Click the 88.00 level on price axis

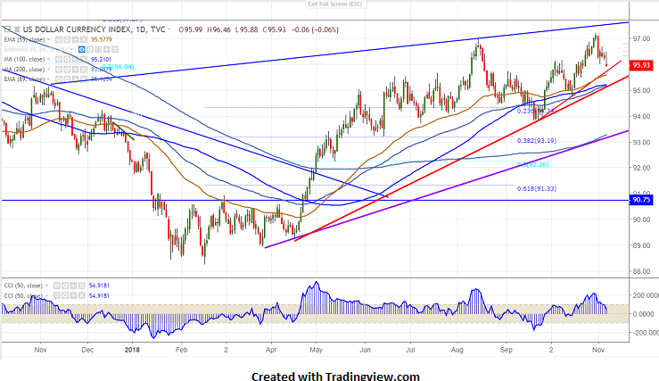[x=642, y=271]
